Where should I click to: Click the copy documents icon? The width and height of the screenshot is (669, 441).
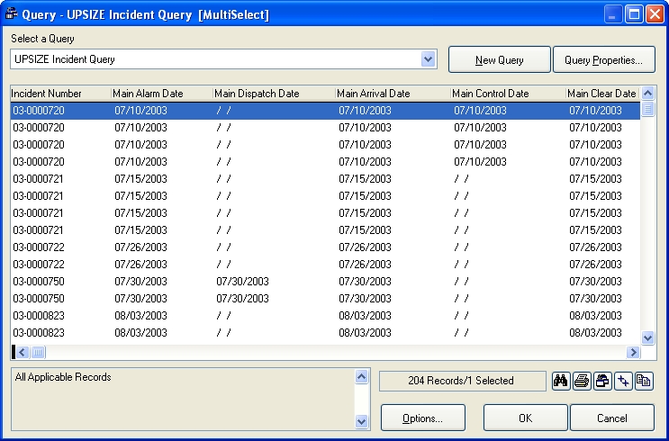[644, 381]
